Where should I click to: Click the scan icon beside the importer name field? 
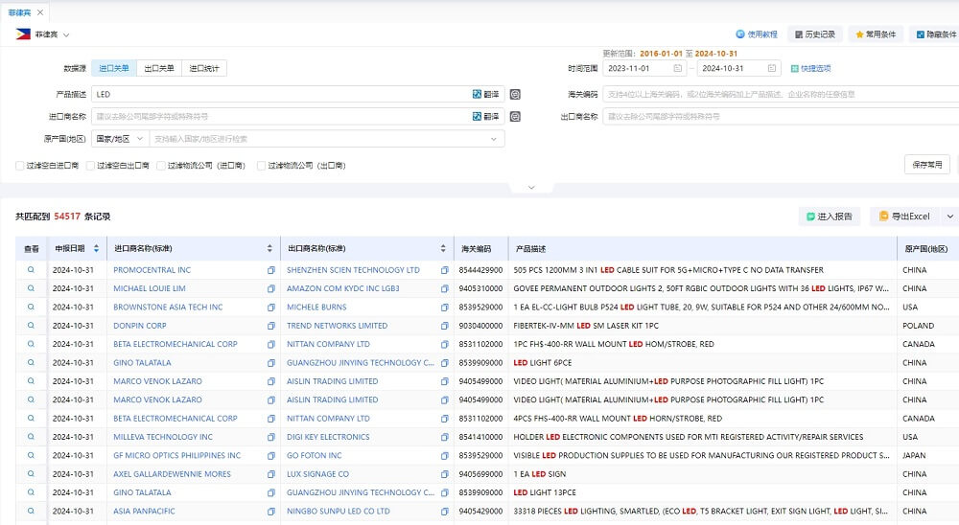coord(516,116)
